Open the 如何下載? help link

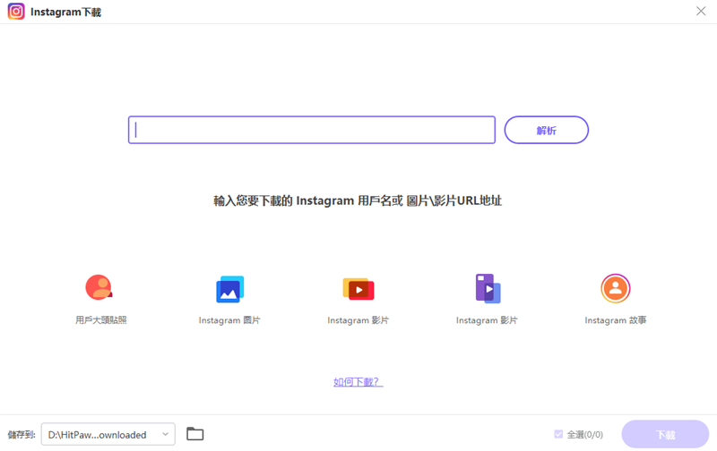tap(358, 381)
